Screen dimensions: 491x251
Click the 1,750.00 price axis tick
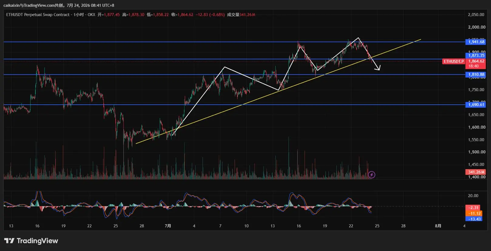[476, 90]
